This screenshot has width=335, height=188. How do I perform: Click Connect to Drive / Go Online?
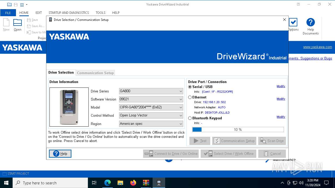click(171, 154)
